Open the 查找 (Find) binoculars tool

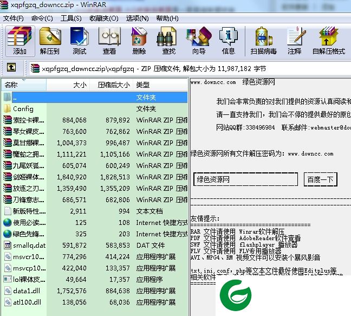(169, 41)
